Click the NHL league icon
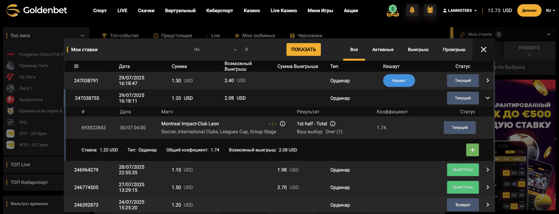The width and height of the screenshot is (559, 214). tap(11, 122)
